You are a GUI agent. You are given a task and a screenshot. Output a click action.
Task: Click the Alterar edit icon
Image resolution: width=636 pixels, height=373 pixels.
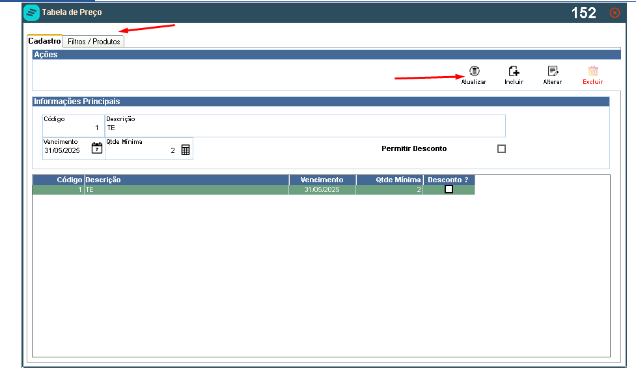(553, 72)
